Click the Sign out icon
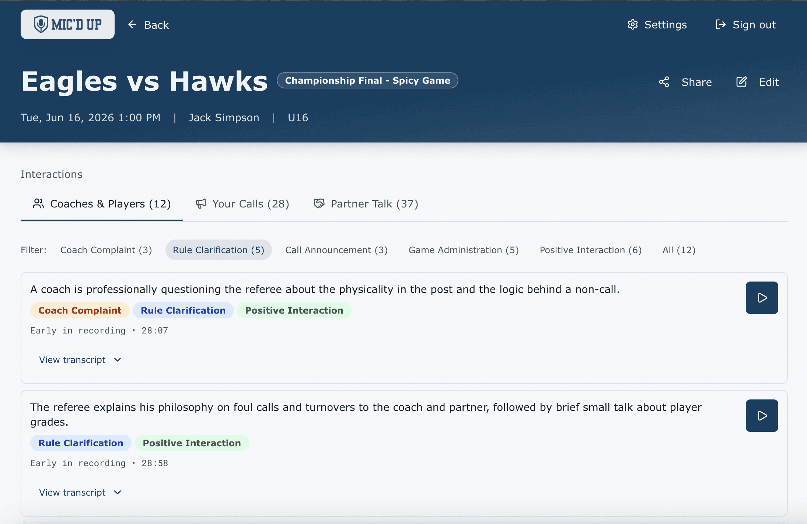This screenshot has width=807, height=524. point(720,25)
